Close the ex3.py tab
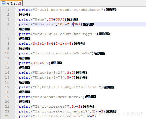146x119 pixels. tap(19, 3)
